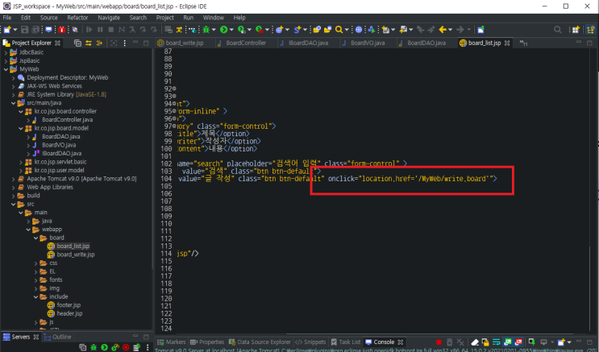599x352 pixels.
Task: Maximize the editor area
Action: tap(589, 43)
